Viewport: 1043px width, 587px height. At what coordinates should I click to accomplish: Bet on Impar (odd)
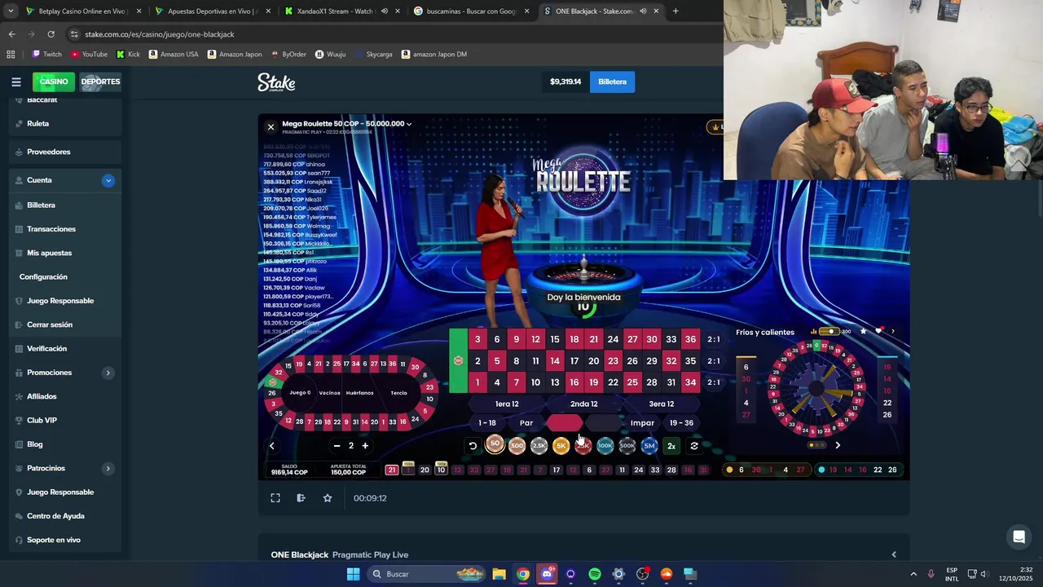click(x=642, y=423)
